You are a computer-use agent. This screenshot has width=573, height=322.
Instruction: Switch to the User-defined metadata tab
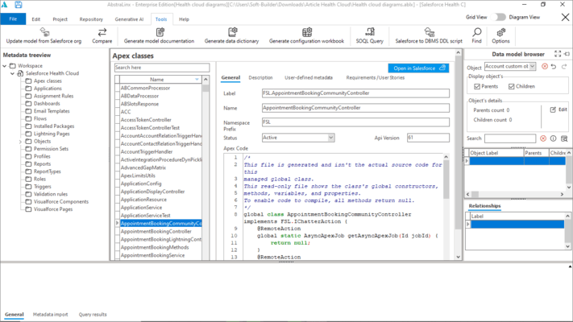pos(309,78)
